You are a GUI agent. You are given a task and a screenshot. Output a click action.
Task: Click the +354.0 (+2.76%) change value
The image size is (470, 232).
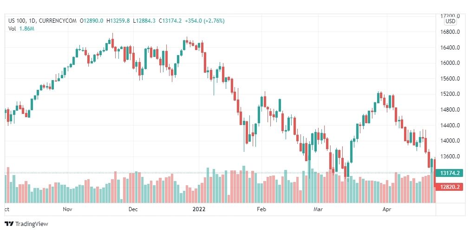pos(205,21)
